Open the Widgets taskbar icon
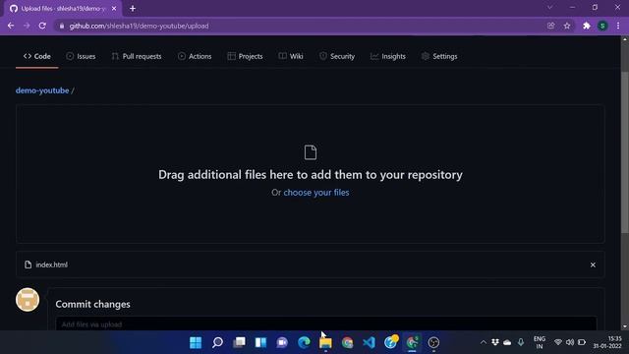The height and width of the screenshot is (354, 629). point(260,342)
